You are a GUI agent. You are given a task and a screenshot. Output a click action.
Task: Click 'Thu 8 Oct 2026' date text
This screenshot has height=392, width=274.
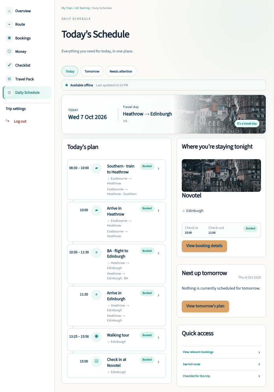point(250,277)
